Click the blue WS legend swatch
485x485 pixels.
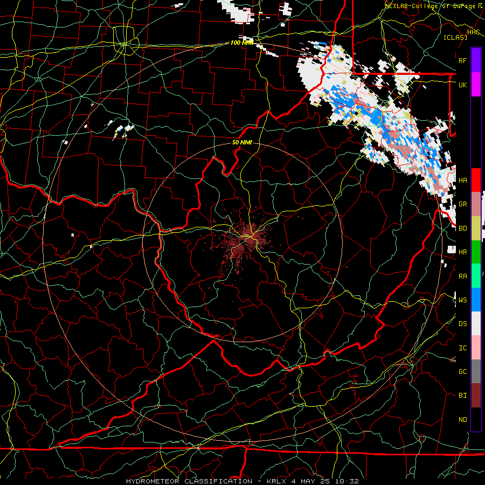click(x=476, y=300)
